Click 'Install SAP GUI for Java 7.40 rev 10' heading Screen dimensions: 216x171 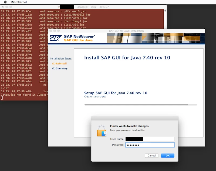127,58
